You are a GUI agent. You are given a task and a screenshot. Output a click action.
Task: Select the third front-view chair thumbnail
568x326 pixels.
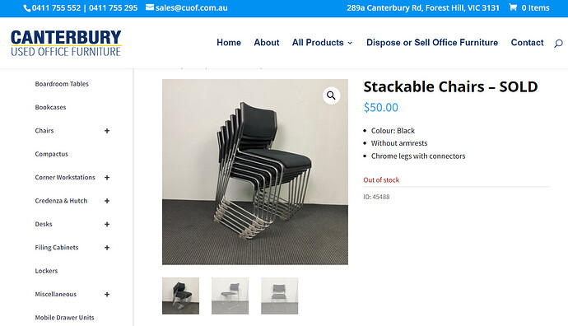coord(280,296)
